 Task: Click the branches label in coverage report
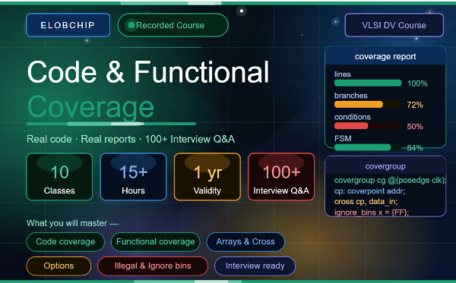click(x=350, y=96)
